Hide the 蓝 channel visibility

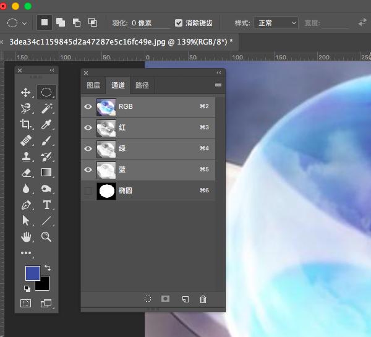[x=88, y=169]
